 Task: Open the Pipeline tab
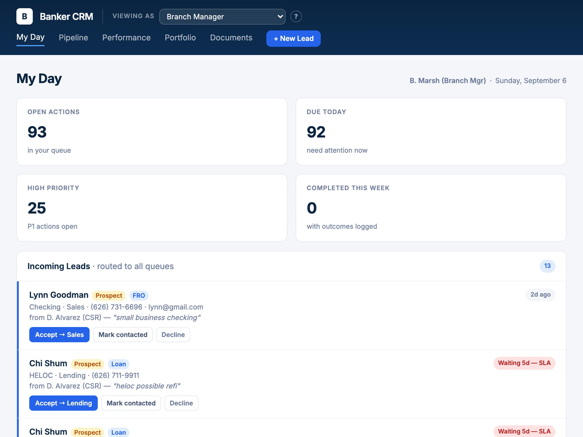(73, 38)
